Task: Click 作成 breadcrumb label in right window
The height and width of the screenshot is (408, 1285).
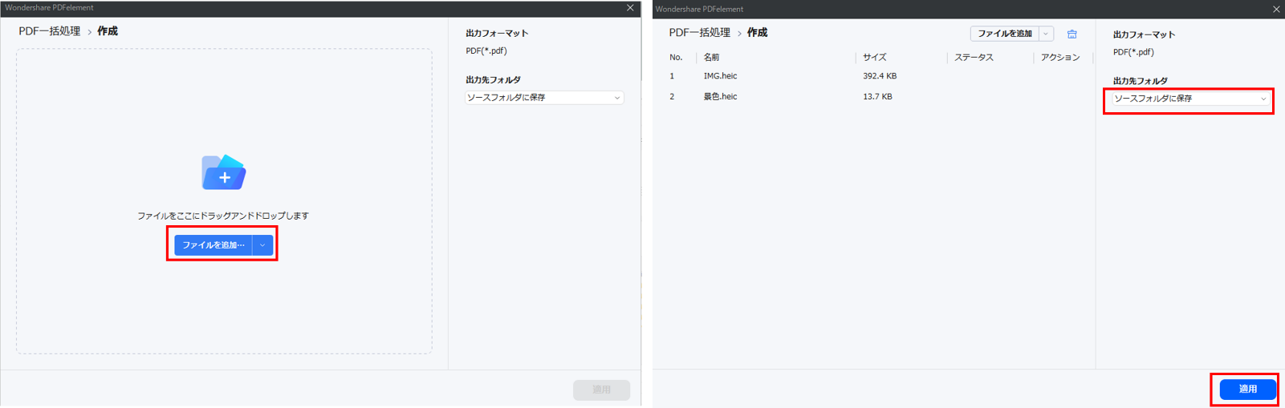Action: click(757, 33)
